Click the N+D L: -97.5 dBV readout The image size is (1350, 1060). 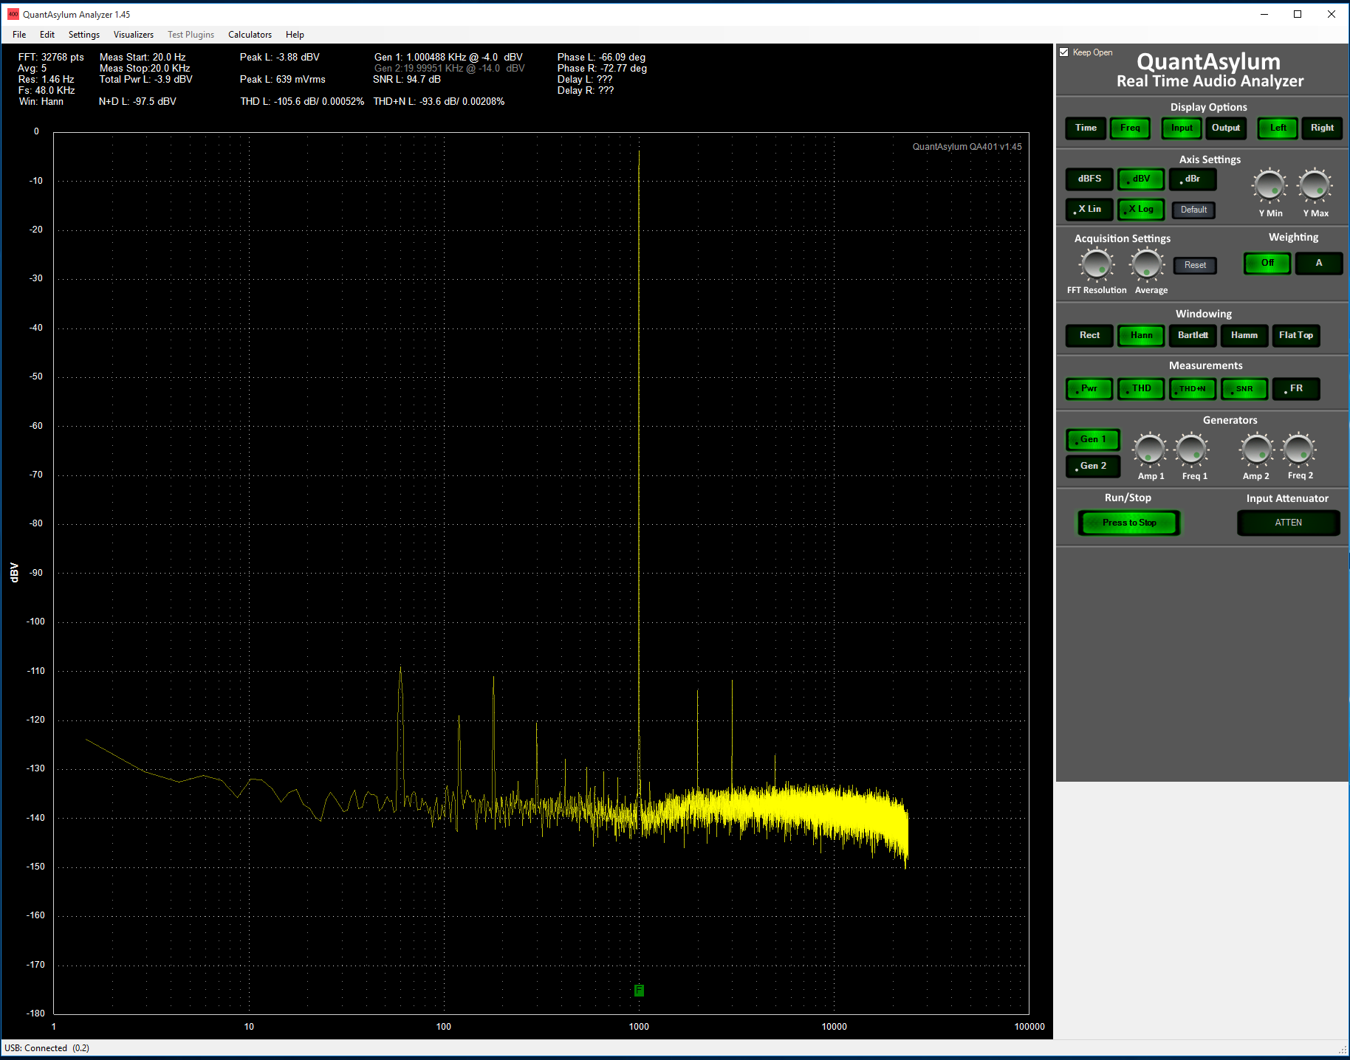click(137, 102)
